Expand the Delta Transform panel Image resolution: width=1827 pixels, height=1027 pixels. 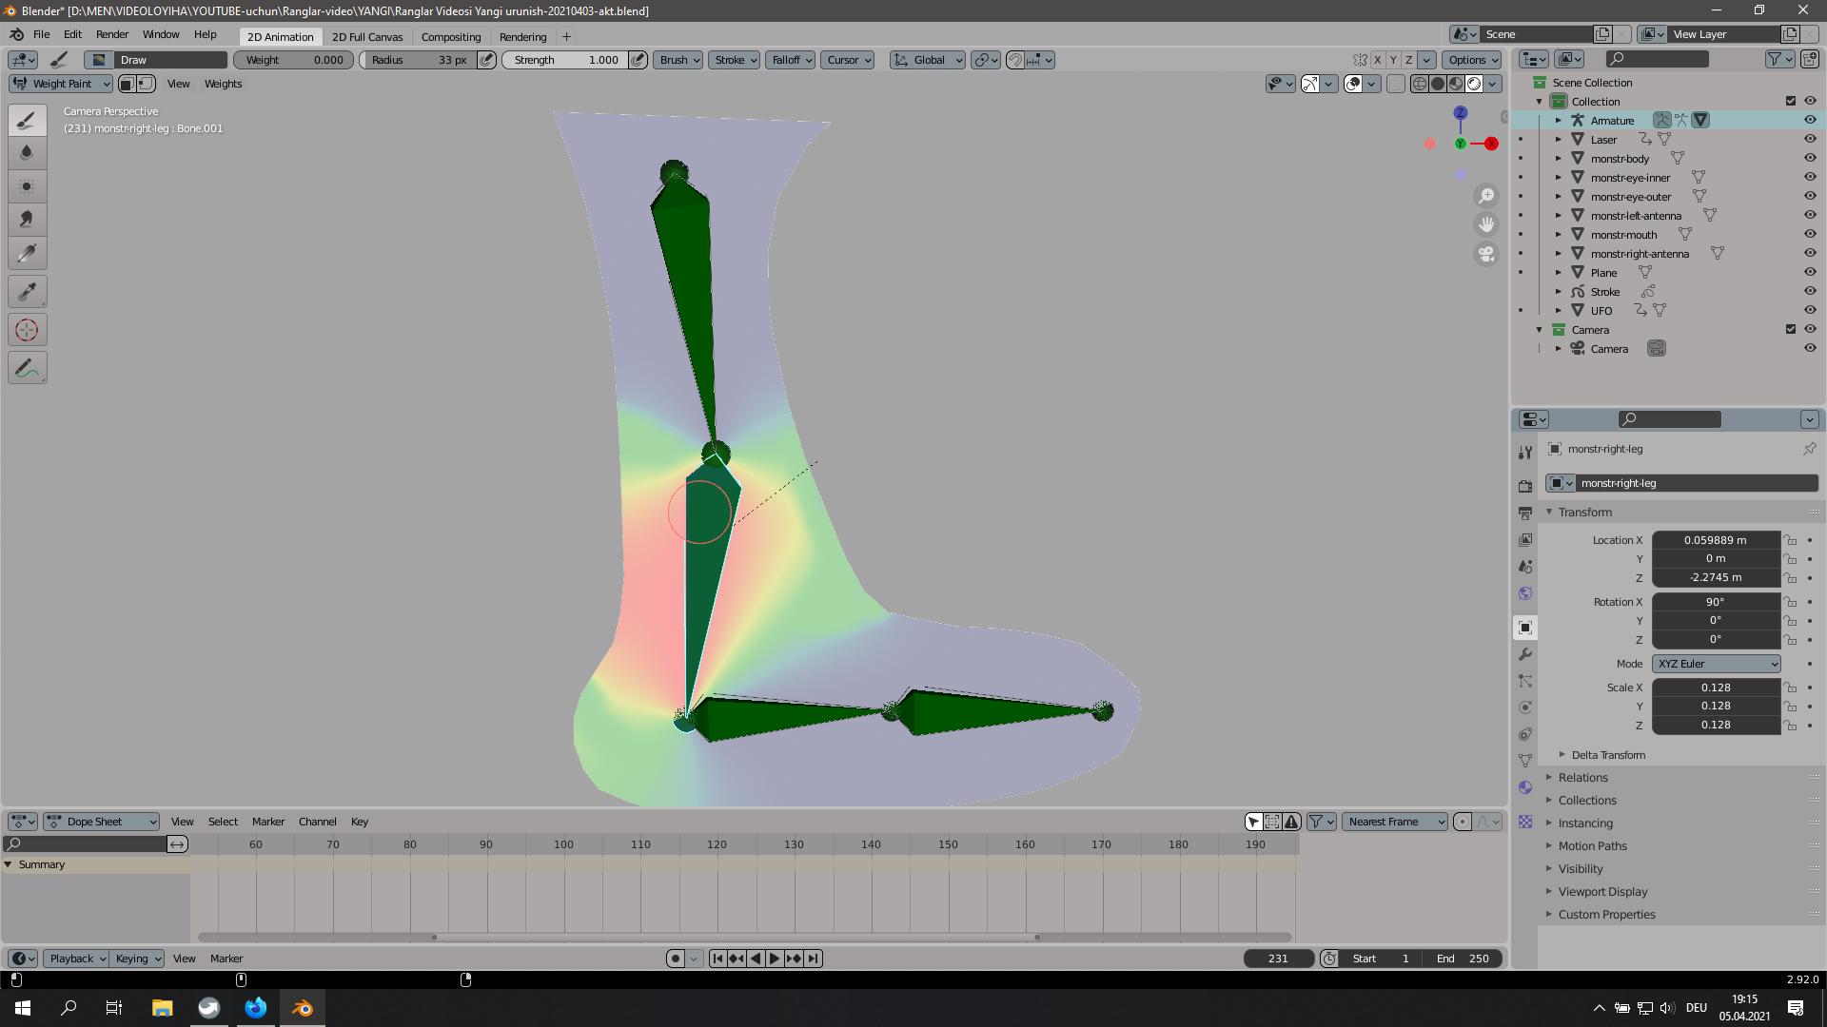1609,755
